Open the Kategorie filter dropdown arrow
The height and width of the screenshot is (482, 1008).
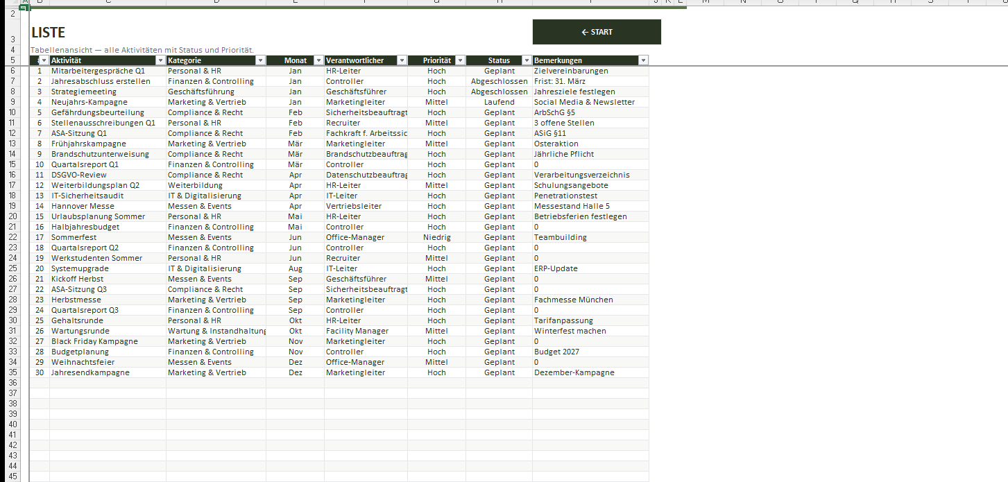(260, 61)
